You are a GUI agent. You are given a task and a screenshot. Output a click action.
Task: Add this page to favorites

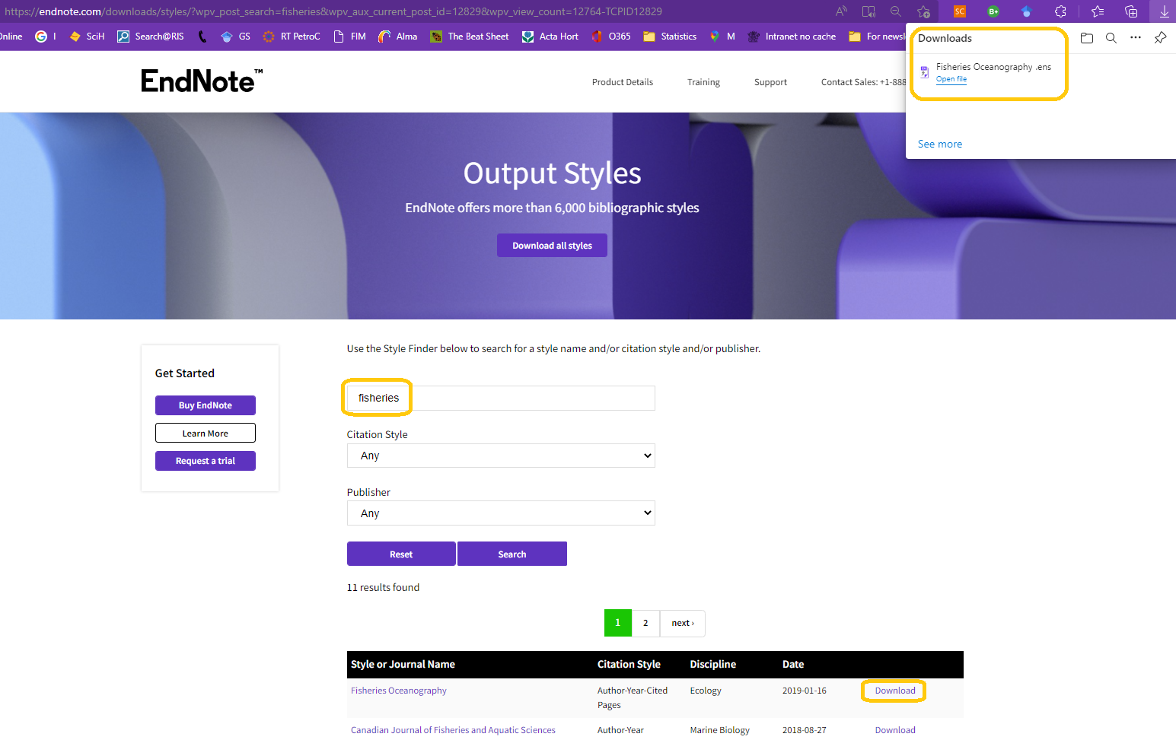point(923,11)
